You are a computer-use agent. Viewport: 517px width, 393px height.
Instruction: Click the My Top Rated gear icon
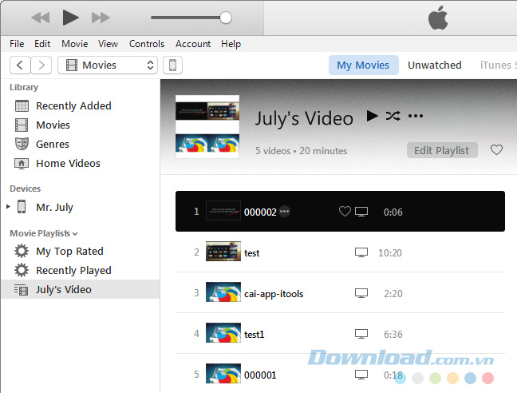coord(22,251)
